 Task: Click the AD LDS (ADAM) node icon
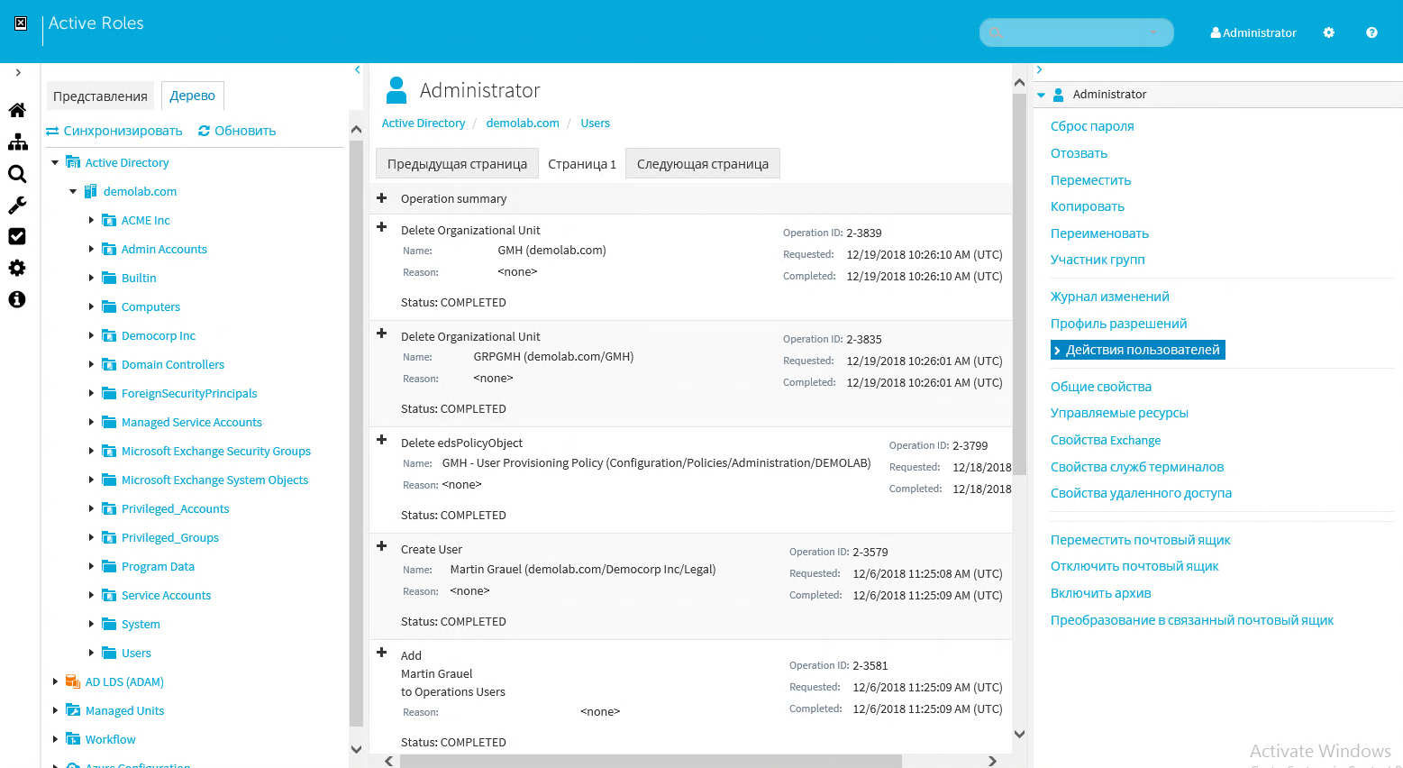73,681
